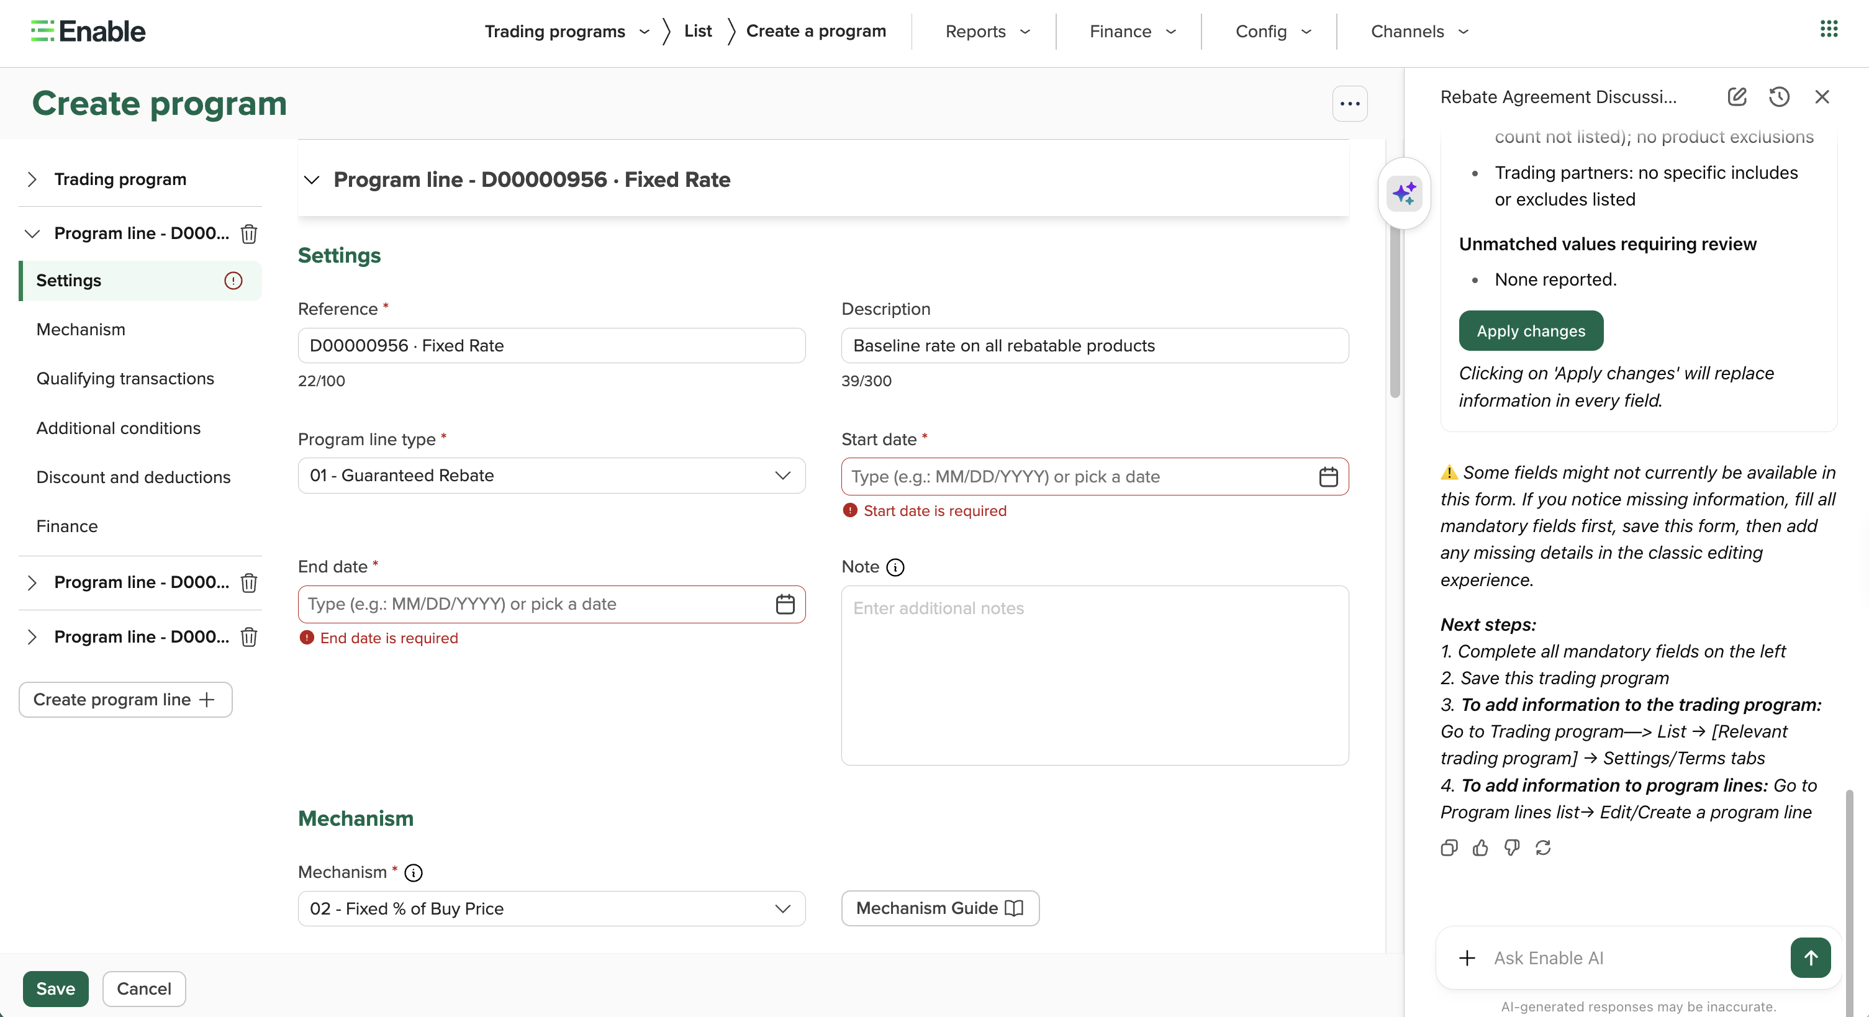Open Mechanism dropdown 02 - Fixed %
Image resolution: width=1869 pixels, height=1017 pixels.
click(551, 909)
